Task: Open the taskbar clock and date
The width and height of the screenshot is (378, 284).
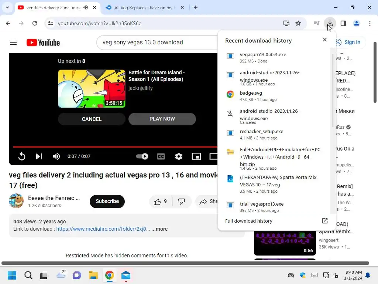Action: coord(354,275)
